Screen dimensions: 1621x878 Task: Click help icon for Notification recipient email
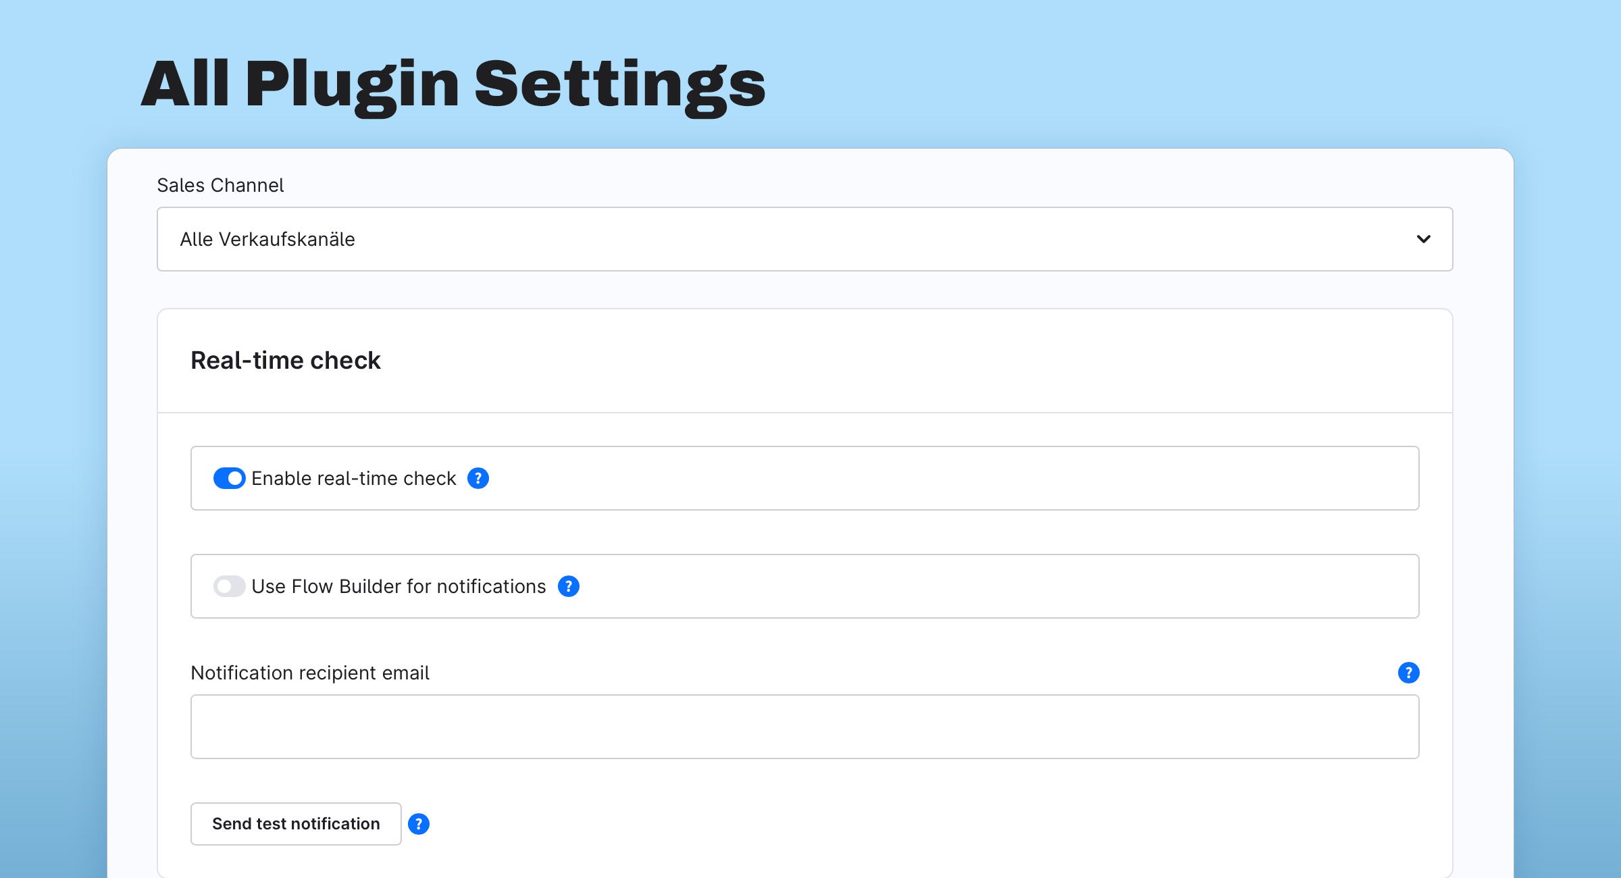pos(1408,673)
